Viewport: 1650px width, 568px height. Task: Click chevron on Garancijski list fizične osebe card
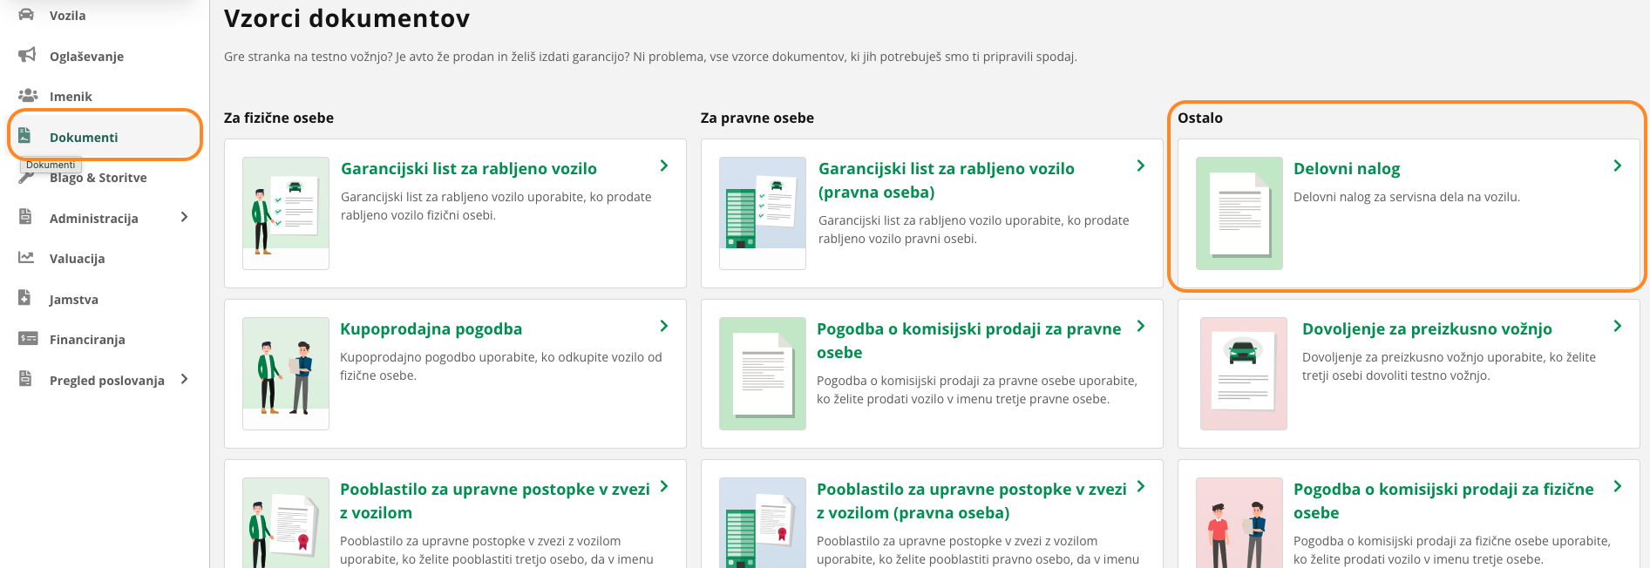click(x=664, y=166)
